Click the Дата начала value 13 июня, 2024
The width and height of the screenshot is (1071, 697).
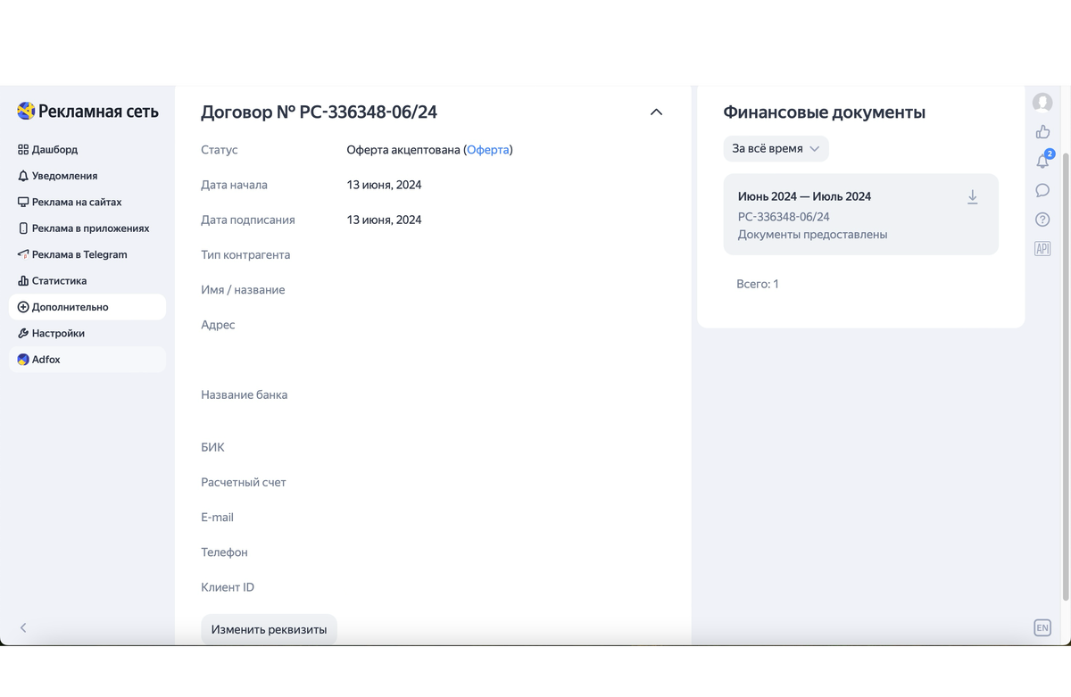coord(384,185)
